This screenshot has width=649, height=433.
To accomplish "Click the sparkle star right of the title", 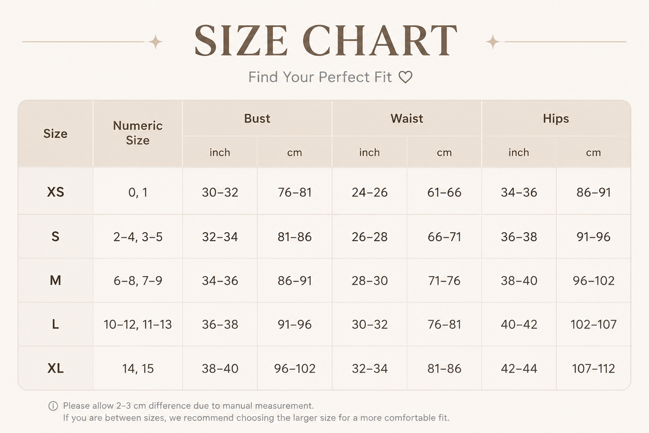I will point(493,42).
